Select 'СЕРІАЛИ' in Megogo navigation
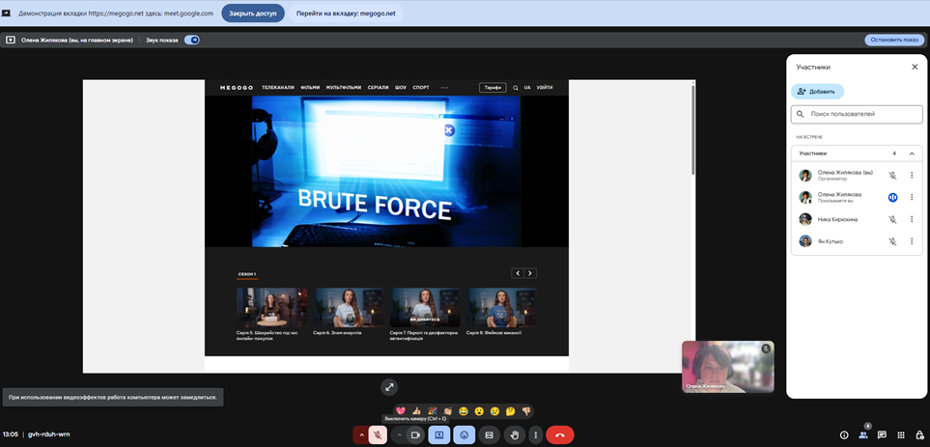 pos(378,88)
